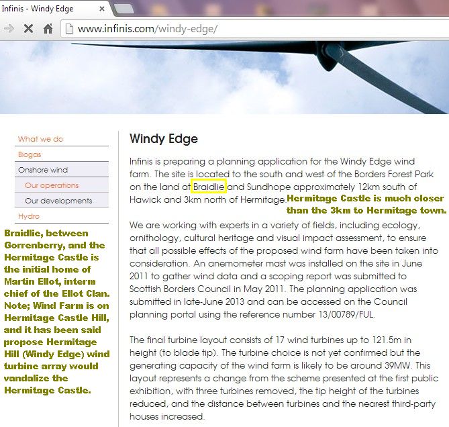The image size is (449, 427).
Task: Open the What we do menu link
Action: [40, 139]
